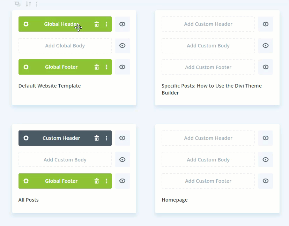Hide the All Posts Custom Header

pyautogui.click(x=122, y=138)
